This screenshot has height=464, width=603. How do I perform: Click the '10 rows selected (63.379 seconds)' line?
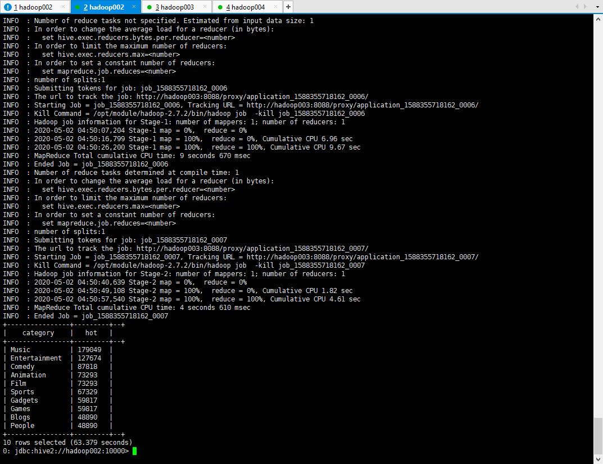tap(67, 443)
